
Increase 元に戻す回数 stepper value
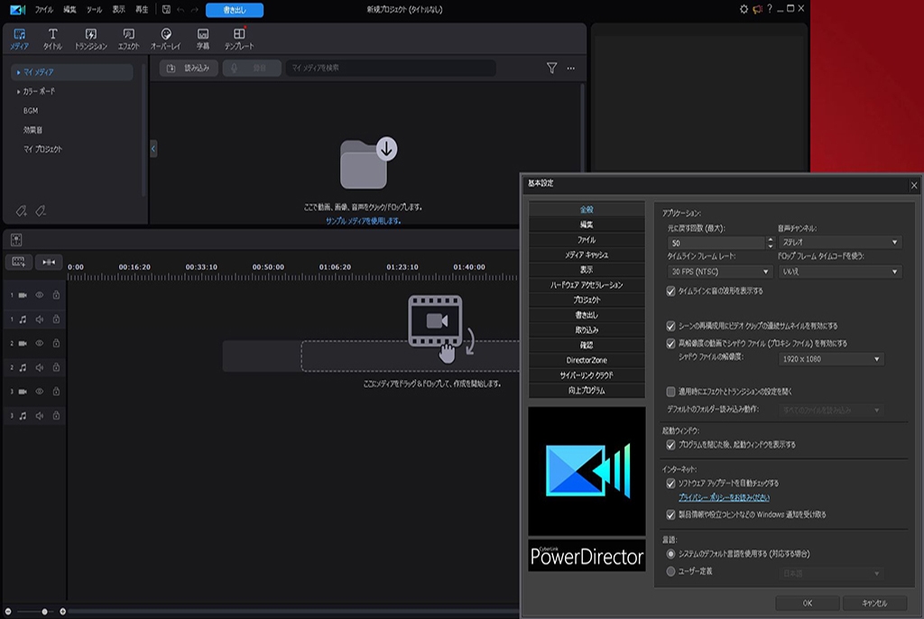[771, 239]
